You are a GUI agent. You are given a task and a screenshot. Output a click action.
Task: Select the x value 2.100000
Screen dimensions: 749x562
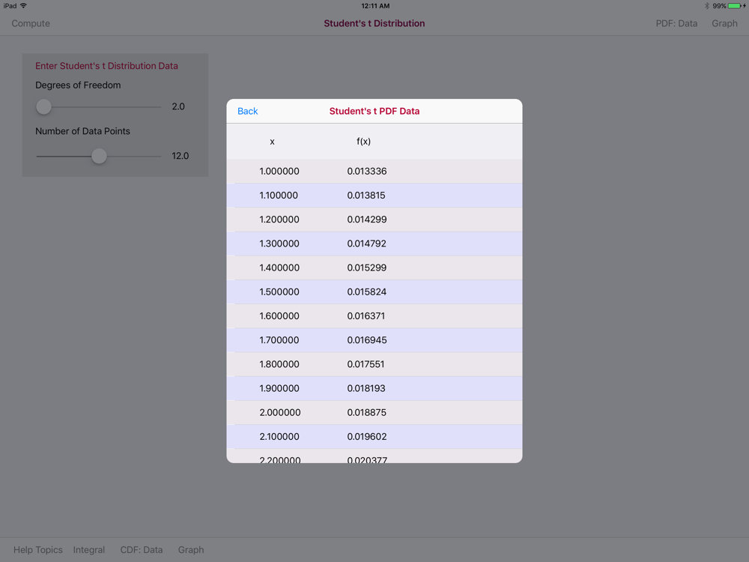pos(279,437)
